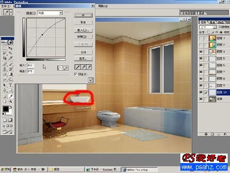This screenshot has height=173, width=230.
Task: Open the File menu
Action: point(6,6)
